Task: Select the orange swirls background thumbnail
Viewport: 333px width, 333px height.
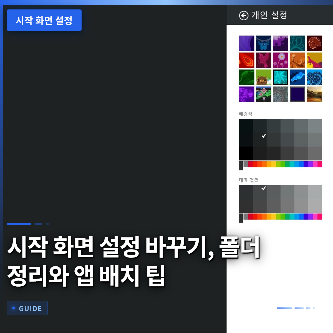Action: (297, 60)
